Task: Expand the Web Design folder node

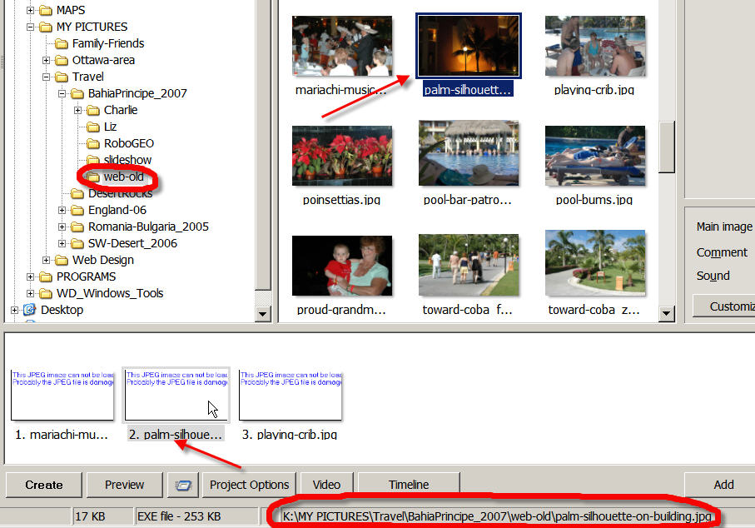Action: click(x=47, y=260)
